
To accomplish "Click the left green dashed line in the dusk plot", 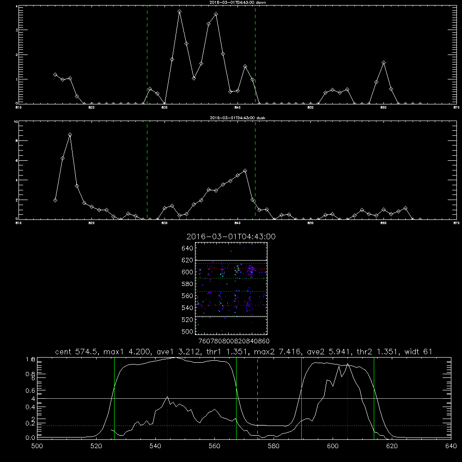I will tap(147, 170).
